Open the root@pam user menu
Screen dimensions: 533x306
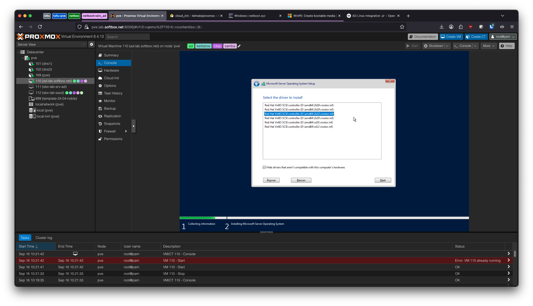pos(502,36)
